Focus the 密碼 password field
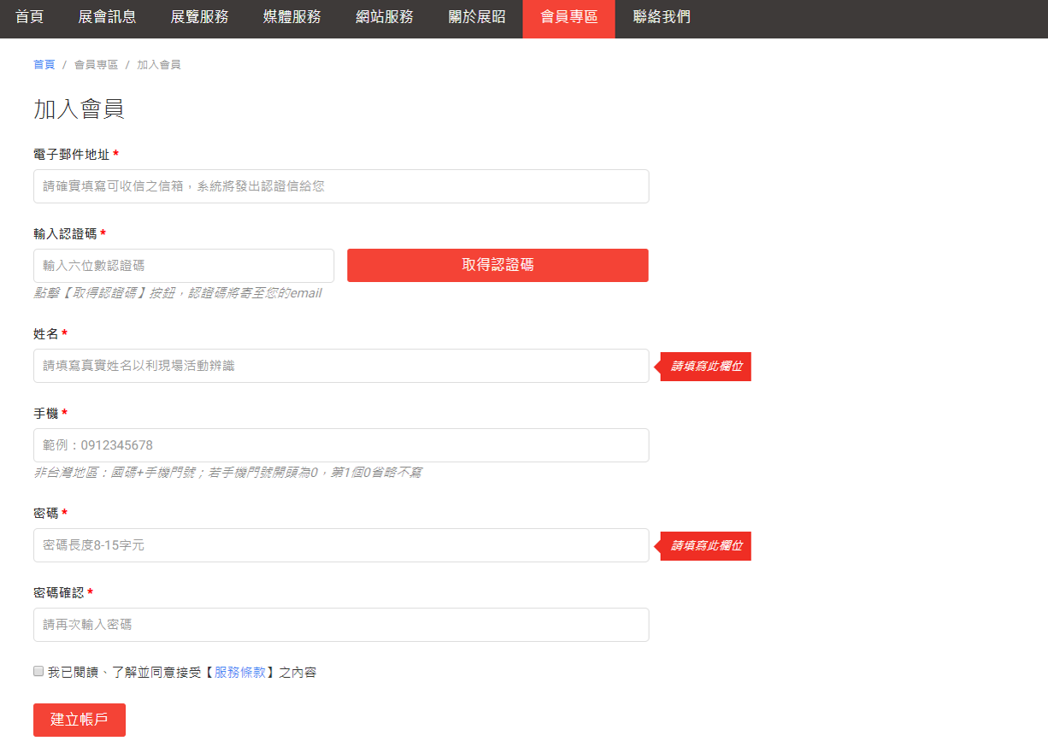 pos(341,545)
